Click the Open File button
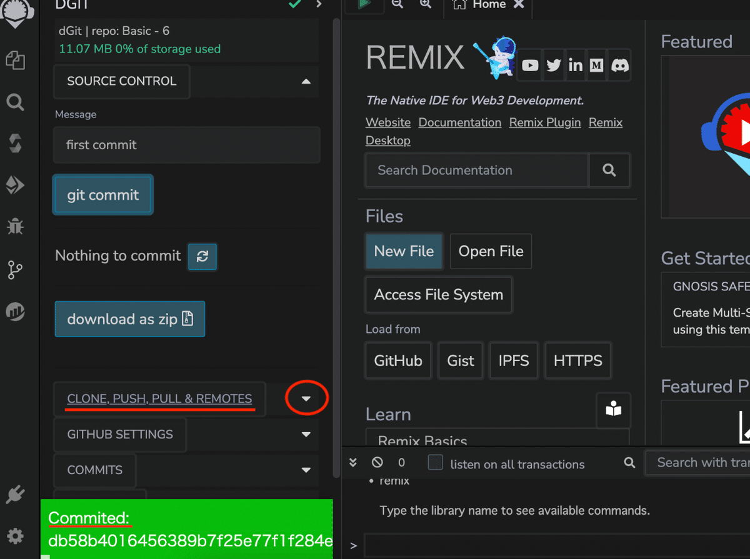 491,251
